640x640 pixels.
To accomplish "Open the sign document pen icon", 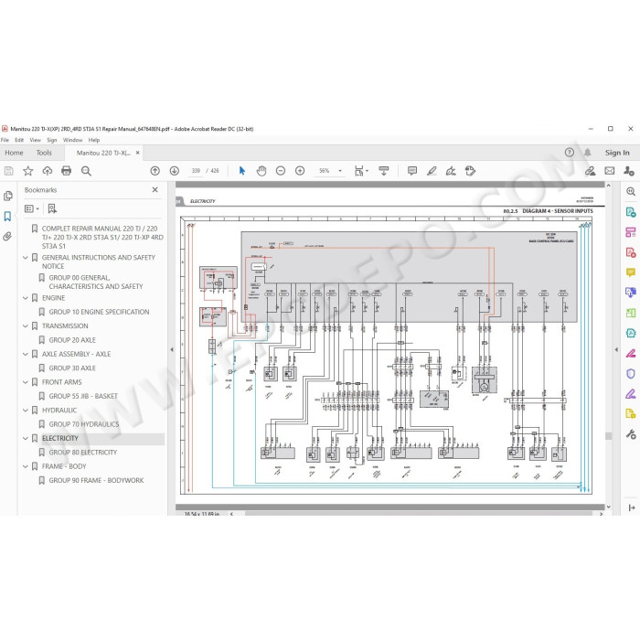I will [x=451, y=171].
